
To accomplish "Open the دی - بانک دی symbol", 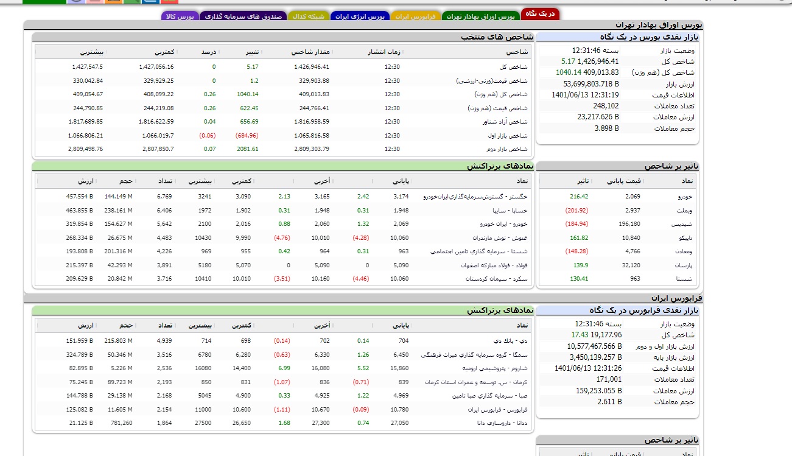I will pyautogui.click(x=514, y=341).
